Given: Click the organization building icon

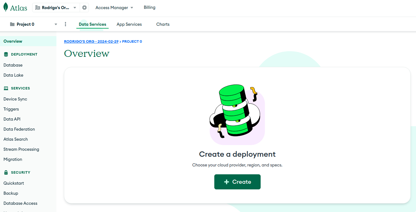Looking at the screenshot, I should (x=38, y=8).
